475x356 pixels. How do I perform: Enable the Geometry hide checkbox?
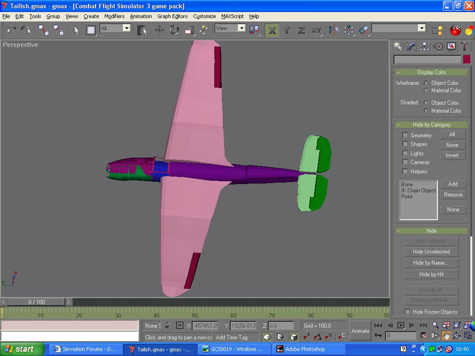(x=405, y=135)
